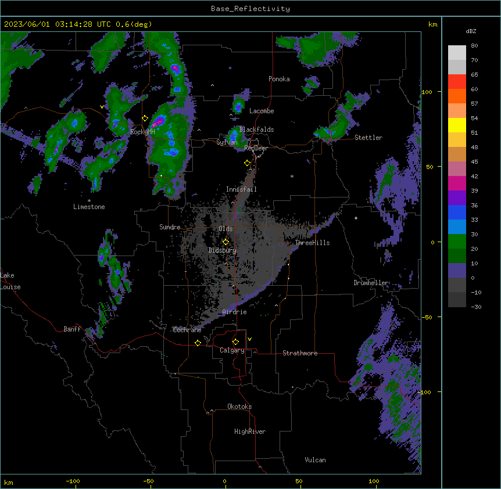
Task: Click the dBZ legend heading
Action: coord(471,31)
